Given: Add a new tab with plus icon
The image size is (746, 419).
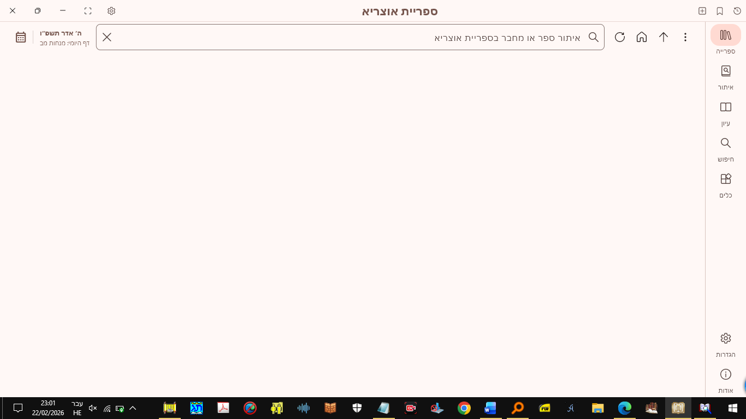Looking at the screenshot, I should click(x=702, y=11).
